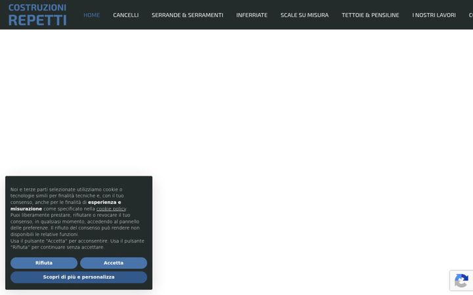Viewport: 473px width, 295px height.
Task: Open the SCALE SU MISURA page
Action: [x=304, y=15]
